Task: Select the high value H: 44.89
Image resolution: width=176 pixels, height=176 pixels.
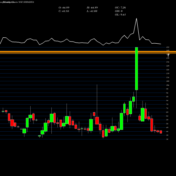Action: [x=92, y=8]
